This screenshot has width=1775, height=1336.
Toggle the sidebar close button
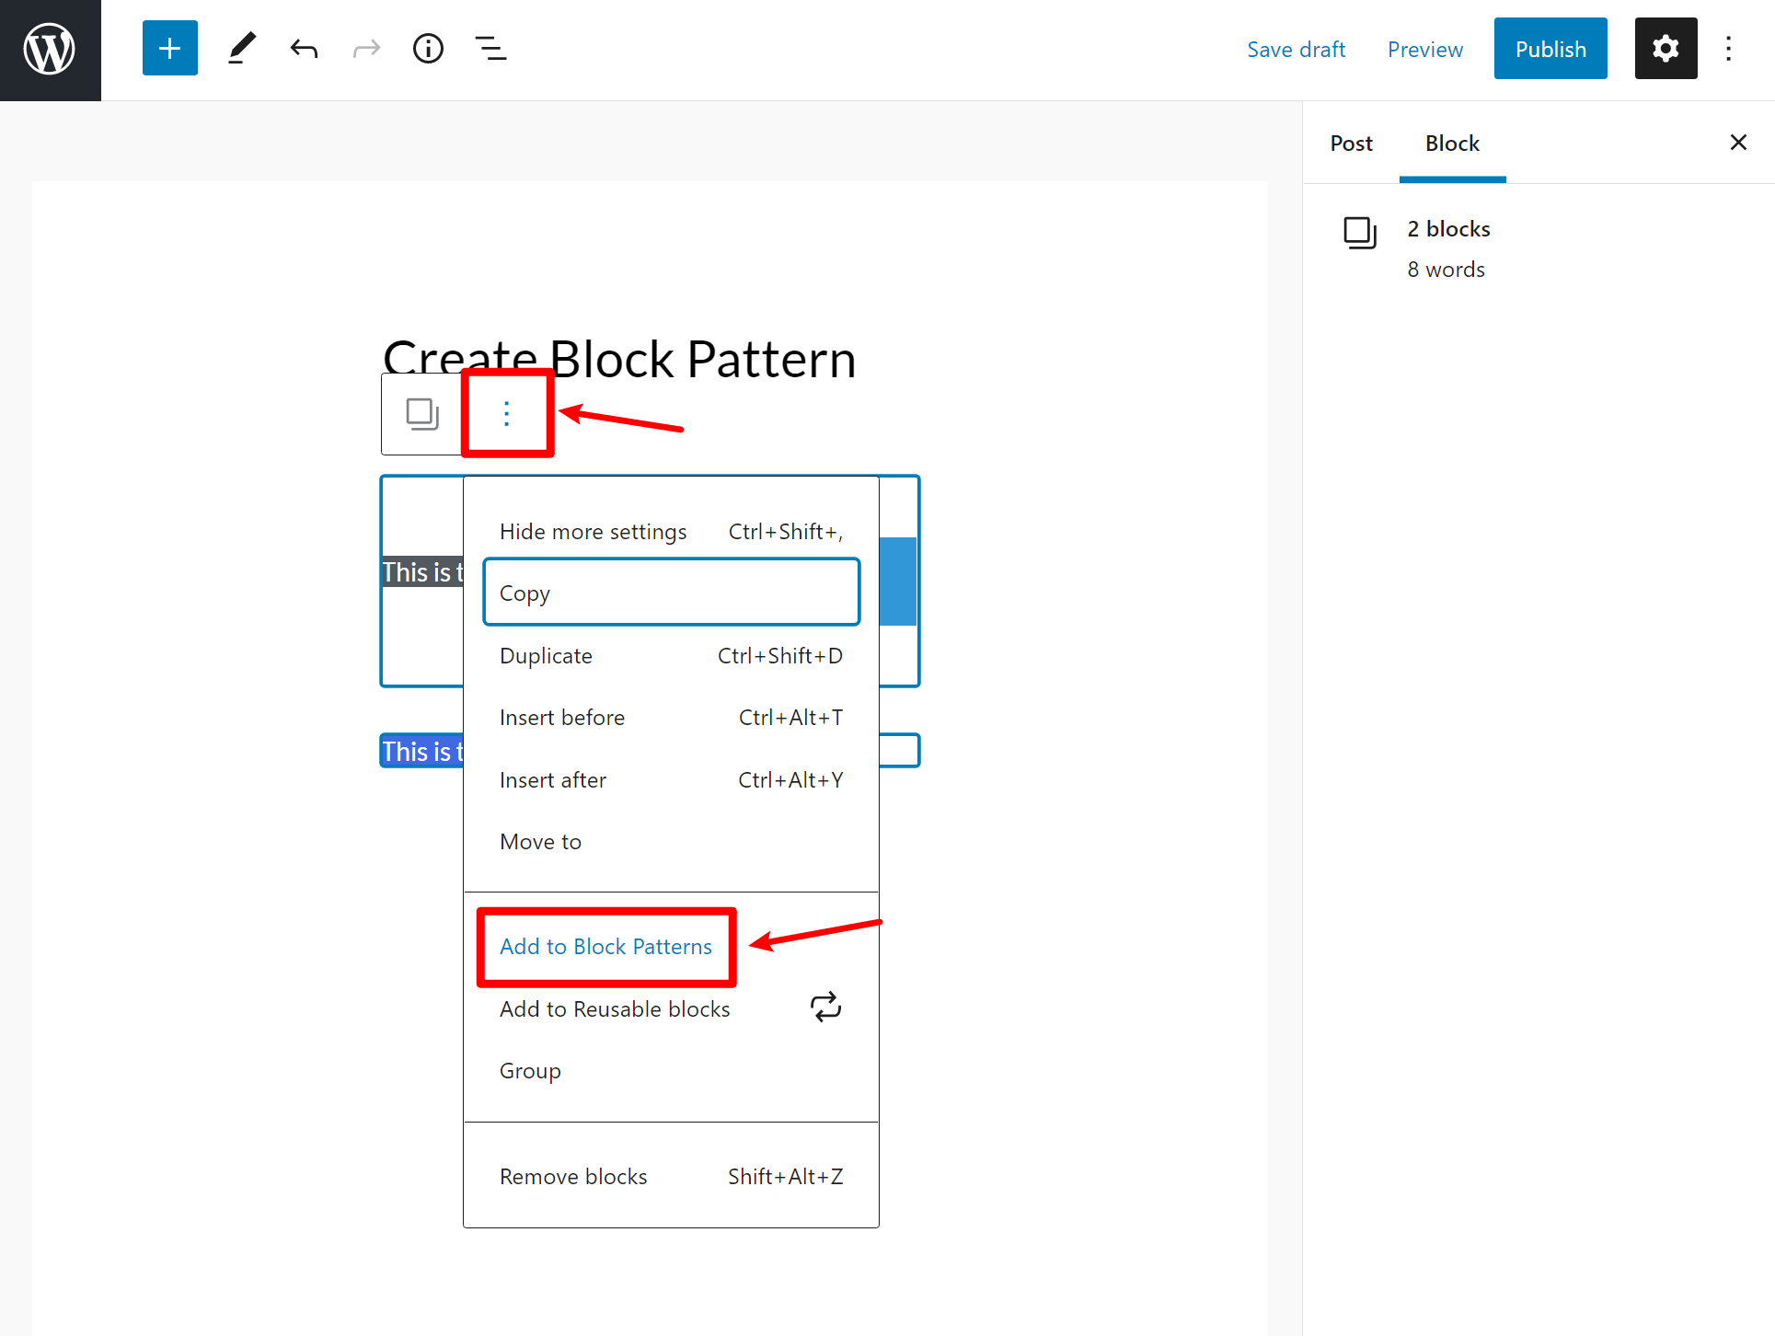coord(1737,142)
